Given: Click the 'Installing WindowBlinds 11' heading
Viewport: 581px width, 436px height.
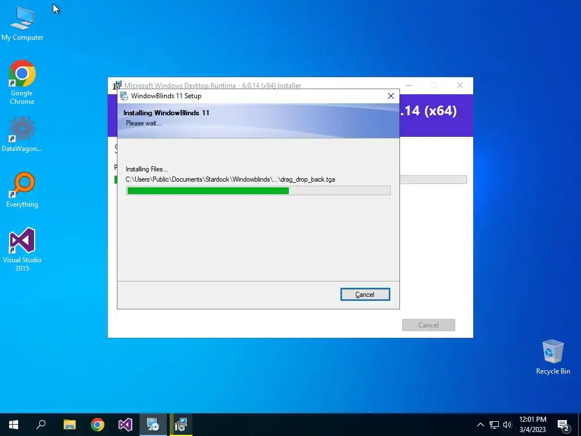Looking at the screenshot, I should pos(166,113).
